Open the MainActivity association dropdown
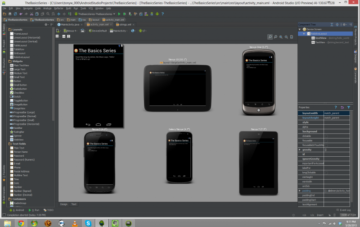The height and width of the screenshot is (227, 360). pyautogui.click(x=119, y=31)
